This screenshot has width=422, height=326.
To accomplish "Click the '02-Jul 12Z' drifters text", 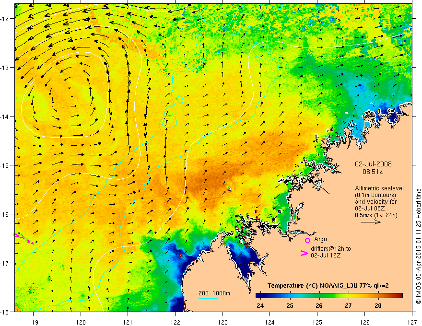I will click(326, 255).
